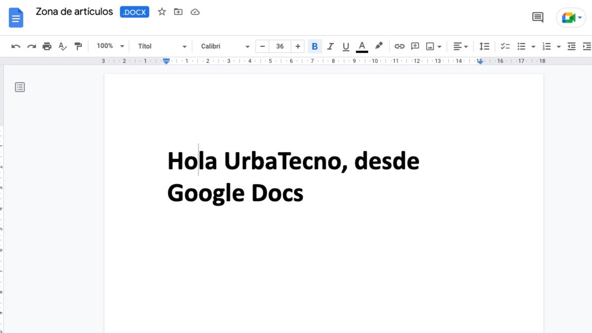Image resolution: width=592 pixels, height=333 pixels.
Task: Run spelling and grammar check
Action: point(63,46)
